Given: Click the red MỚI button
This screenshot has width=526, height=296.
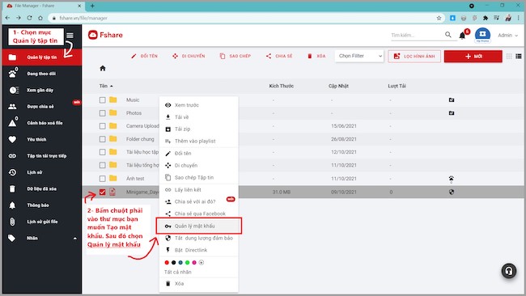Looking at the screenshot, I should (x=473, y=57).
